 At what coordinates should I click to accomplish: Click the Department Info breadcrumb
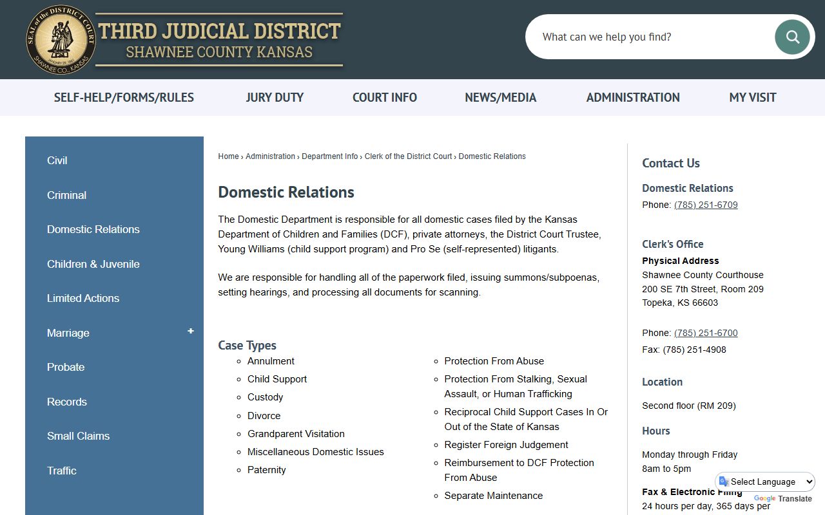pyautogui.click(x=329, y=156)
